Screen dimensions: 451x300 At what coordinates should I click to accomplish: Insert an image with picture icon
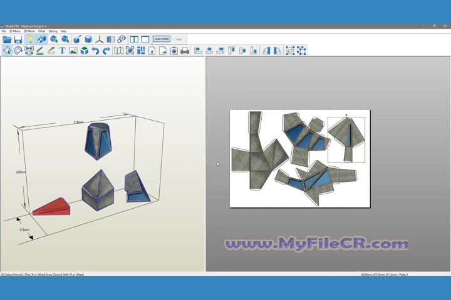pos(73,51)
